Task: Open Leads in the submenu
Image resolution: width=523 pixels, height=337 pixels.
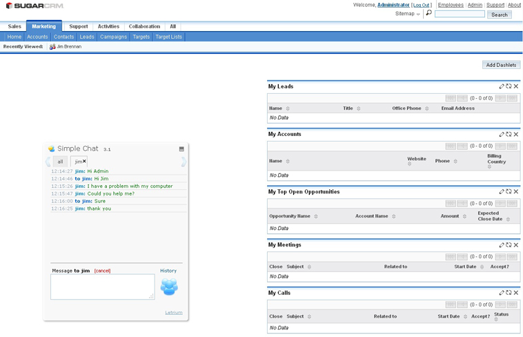Action: tap(87, 37)
